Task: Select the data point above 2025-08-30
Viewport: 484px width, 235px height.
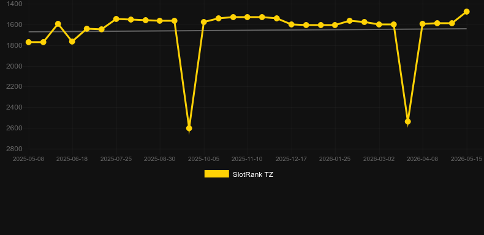Action: [159, 21]
